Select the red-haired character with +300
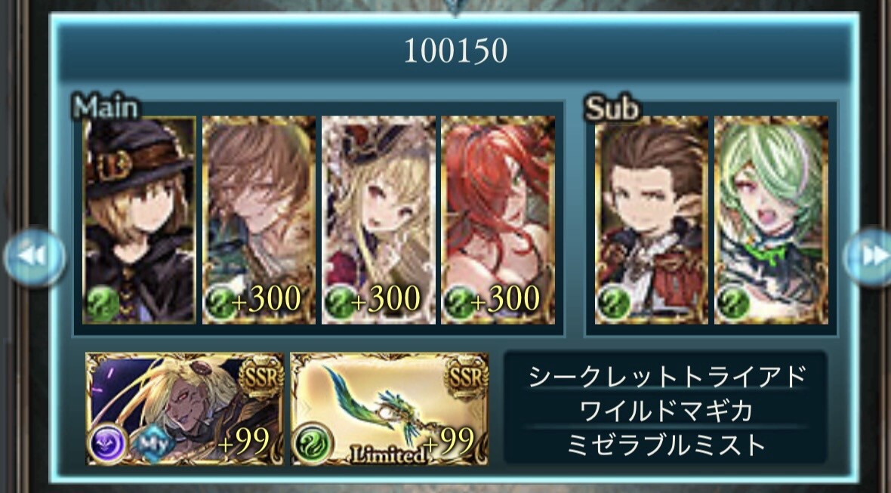Image resolution: width=891 pixels, height=493 pixels. (x=498, y=220)
